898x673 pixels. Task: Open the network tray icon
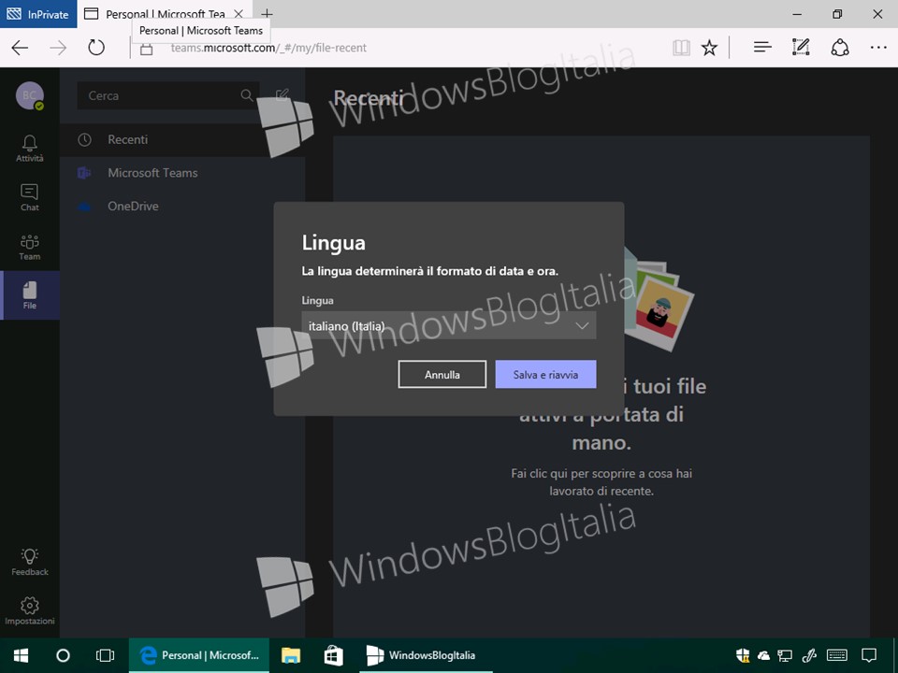point(785,655)
